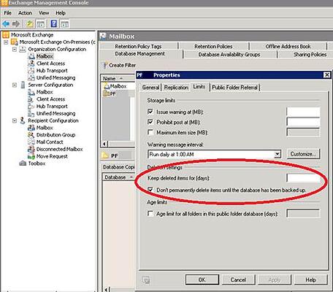The image size is (333, 292).
Task: Collapse the Server Configuration tree node
Action: coord(15,85)
